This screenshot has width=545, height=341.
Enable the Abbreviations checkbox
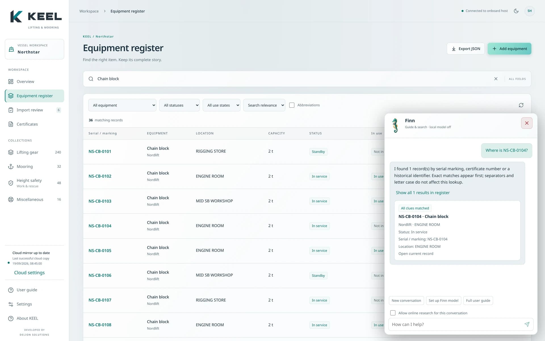(292, 105)
